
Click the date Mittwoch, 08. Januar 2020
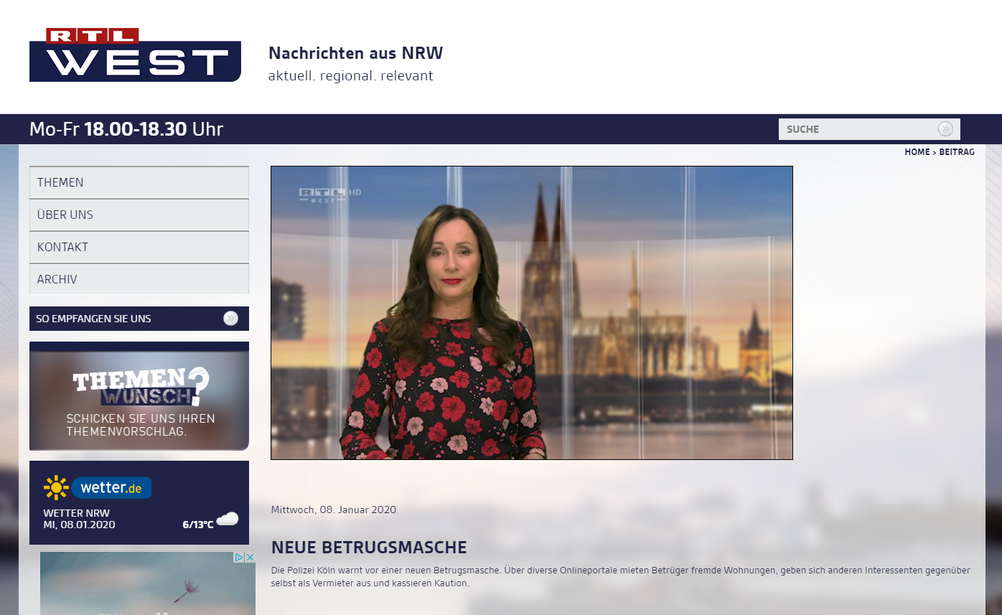pyautogui.click(x=334, y=510)
